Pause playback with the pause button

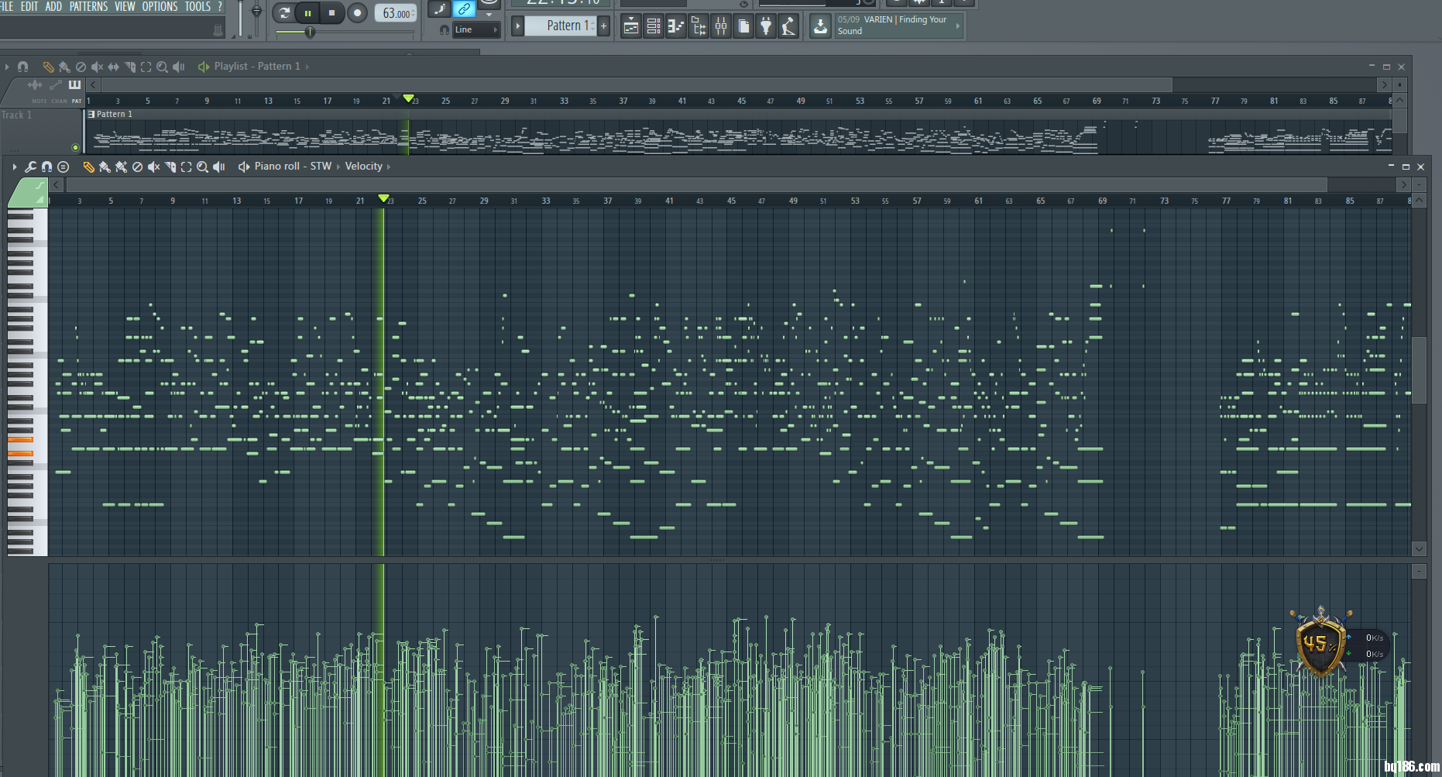pos(308,12)
